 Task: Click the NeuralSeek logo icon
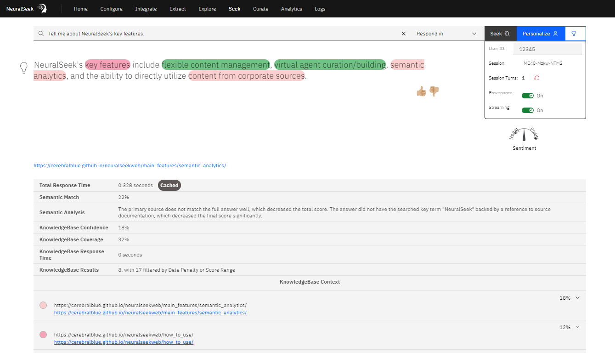click(42, 8)
